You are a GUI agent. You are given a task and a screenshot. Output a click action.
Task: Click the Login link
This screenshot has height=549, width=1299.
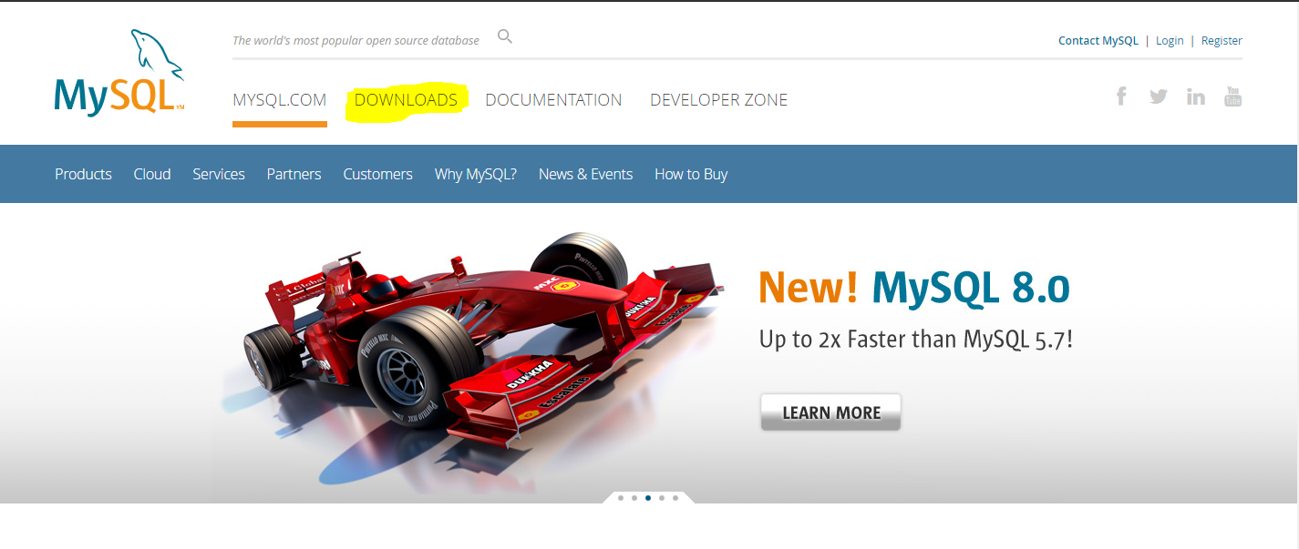pyautogui.click(x=1170, y=40)
